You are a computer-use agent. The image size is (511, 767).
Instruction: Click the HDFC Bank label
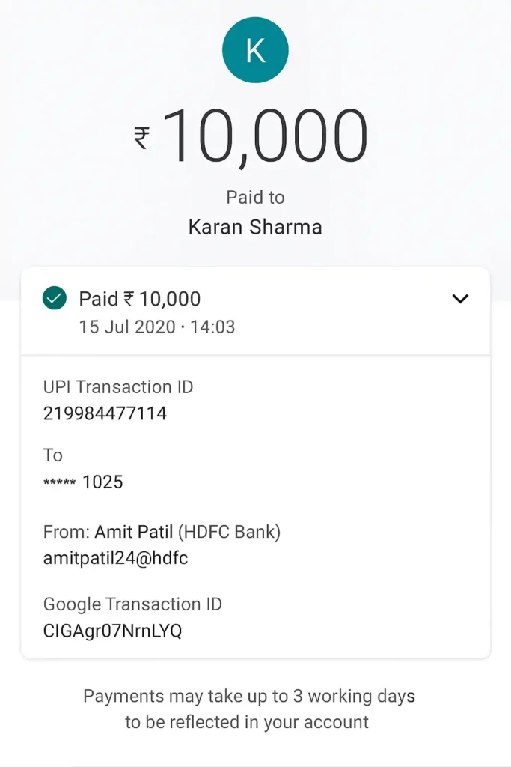[x=230, y=532]
